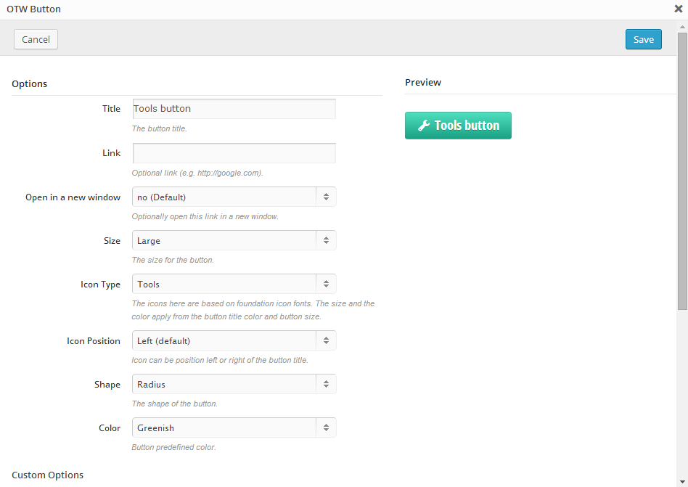
Task: Click the Title input field
Action: click(234, 109)
